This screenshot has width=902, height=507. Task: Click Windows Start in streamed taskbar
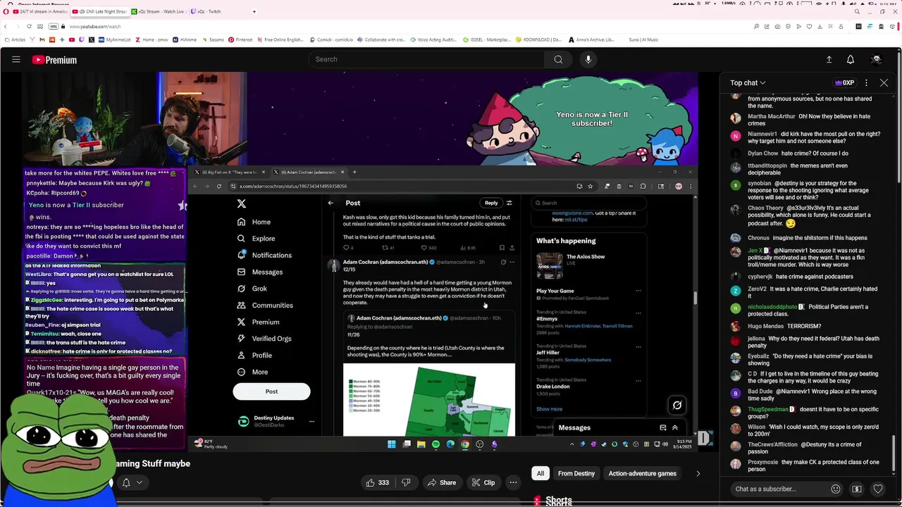392,444
